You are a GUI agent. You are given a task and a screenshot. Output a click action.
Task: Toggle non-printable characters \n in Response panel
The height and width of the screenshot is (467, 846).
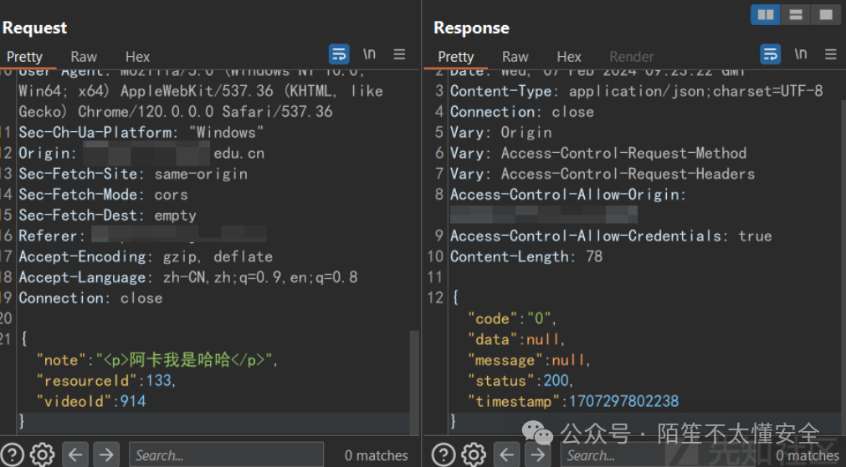[x=801, y=53]
